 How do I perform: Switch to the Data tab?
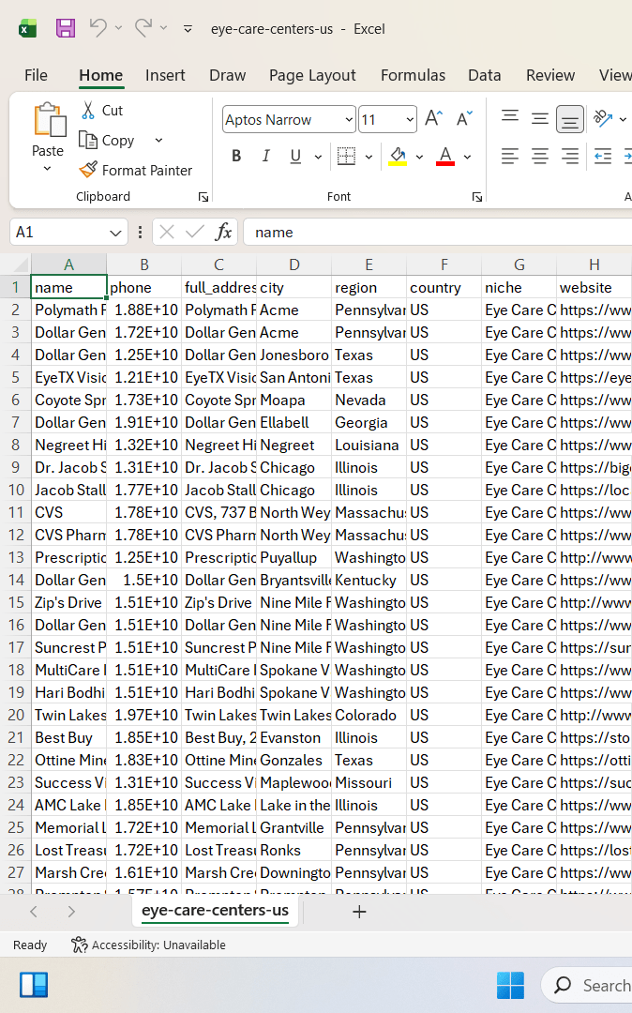[485, 76]
